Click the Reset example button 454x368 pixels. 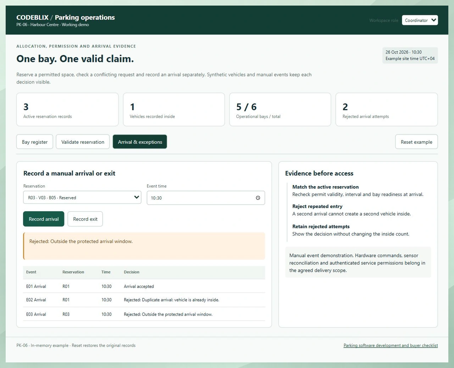tap(416, 142)
